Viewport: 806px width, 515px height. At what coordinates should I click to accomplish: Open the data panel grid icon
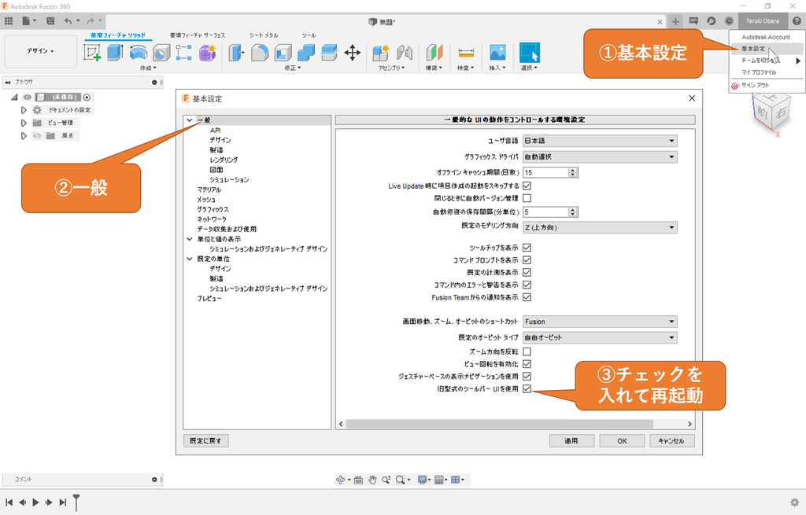(9, 21)
